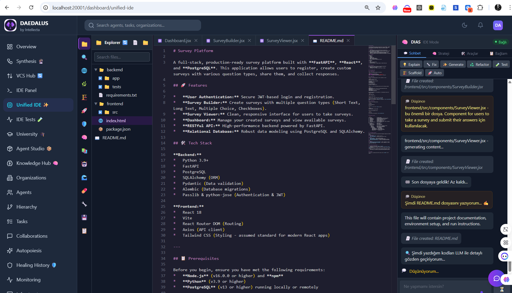Expand the tests folder

100,87
